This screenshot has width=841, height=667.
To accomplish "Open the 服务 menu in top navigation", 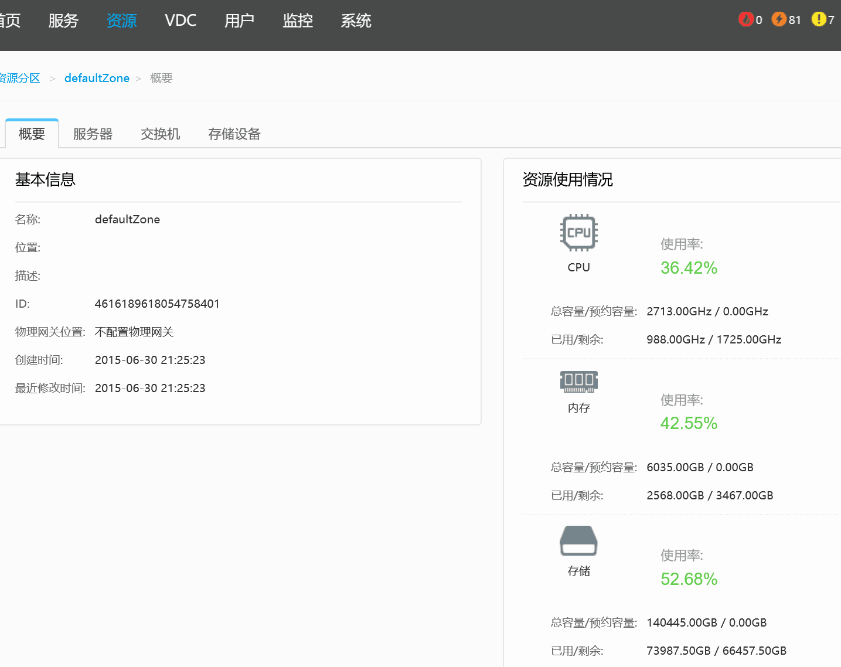I will click(63, 21).
